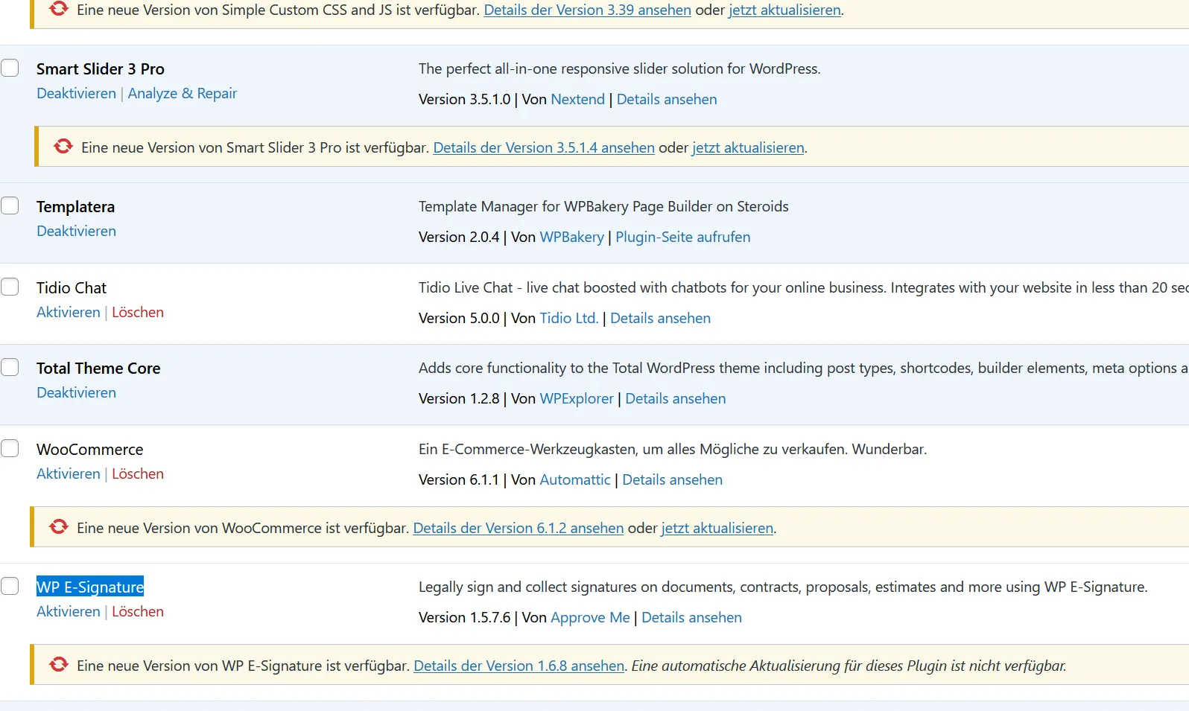This screenshot has width=1189, height=711.
Task: Click the Version 3.5.1.0 text
Action: point(465,99)
